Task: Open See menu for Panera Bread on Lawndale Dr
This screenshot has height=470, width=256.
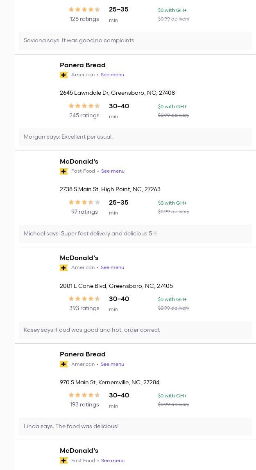Action: tap(112, 75)
